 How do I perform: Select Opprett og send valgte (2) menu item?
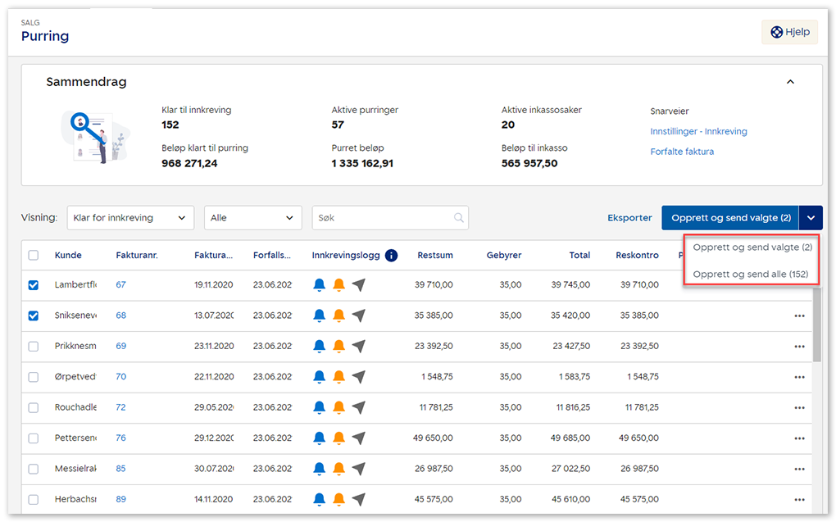[752, 247]
